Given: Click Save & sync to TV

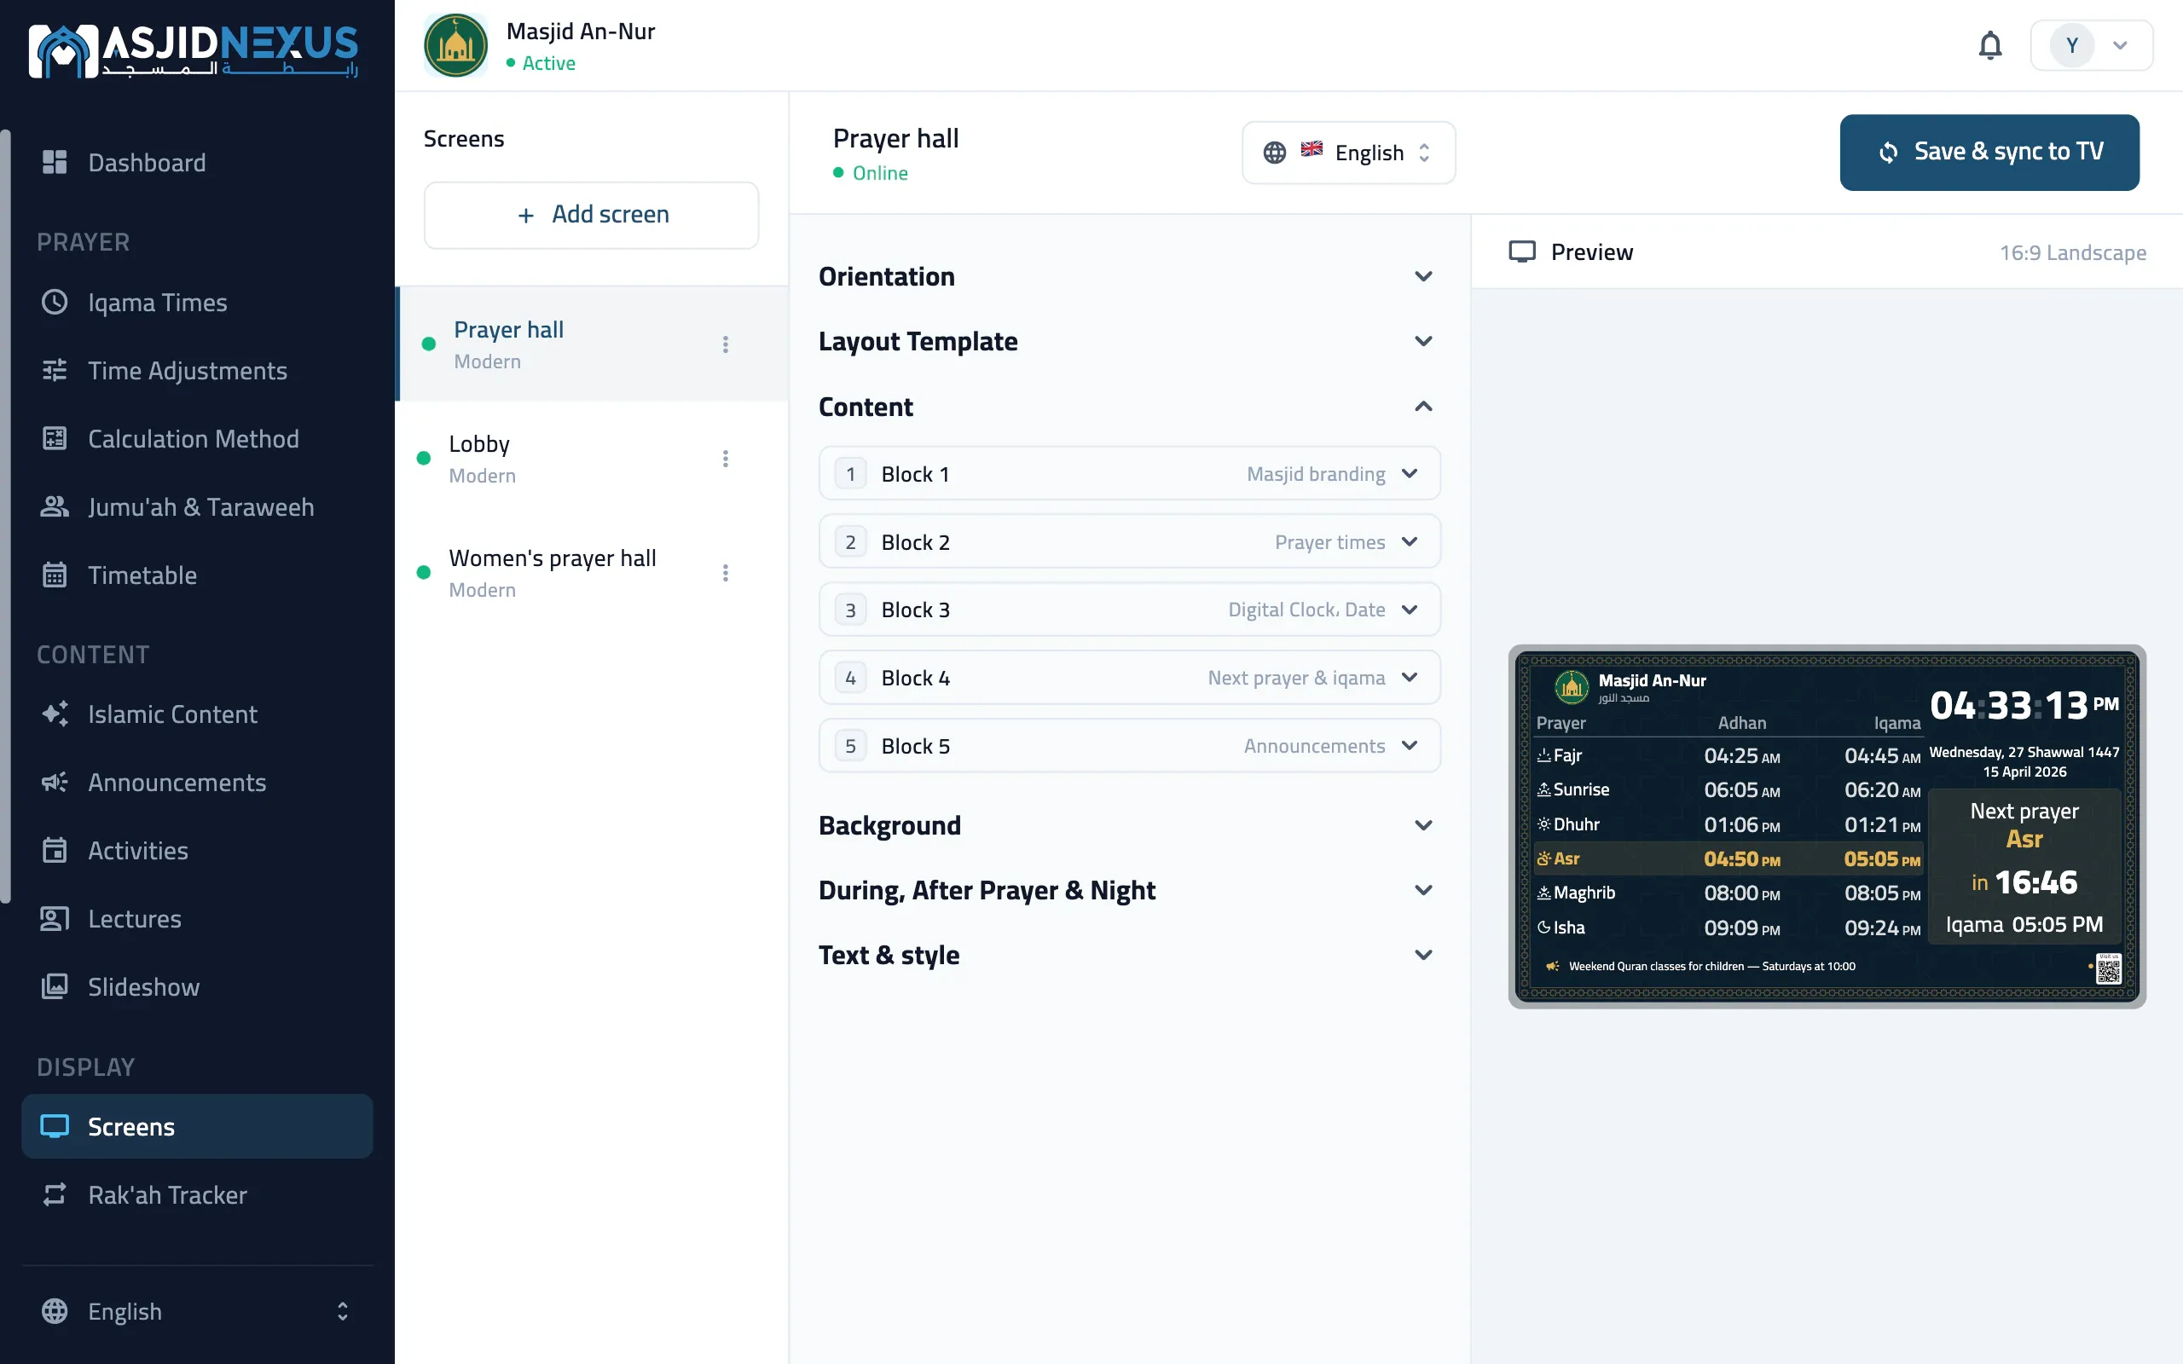Looking at the screenshot, I should tap(1989, 152).
